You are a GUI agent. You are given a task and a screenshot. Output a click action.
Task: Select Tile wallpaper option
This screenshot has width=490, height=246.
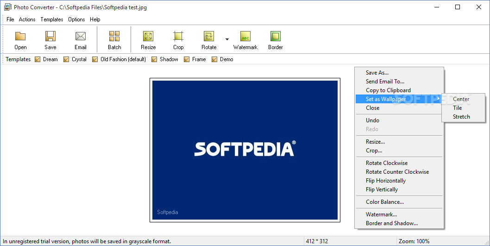tap(463, 108)
